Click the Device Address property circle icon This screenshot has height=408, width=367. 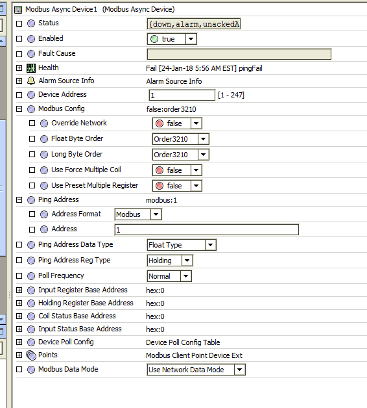pos(31,95)
